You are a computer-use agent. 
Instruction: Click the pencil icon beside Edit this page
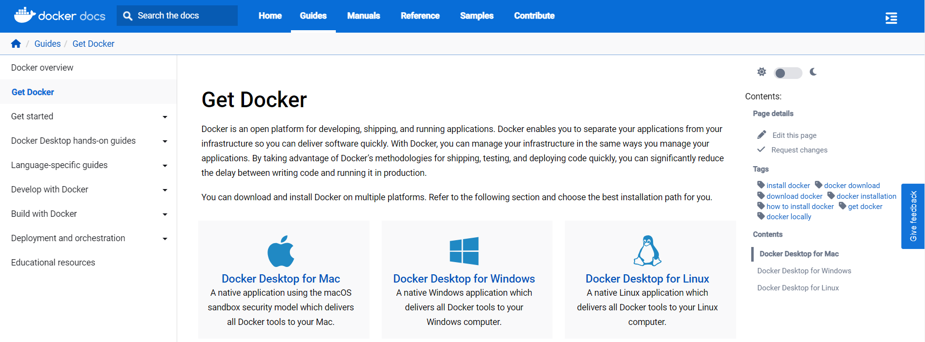pyautogui.click(x=761, y=134)
